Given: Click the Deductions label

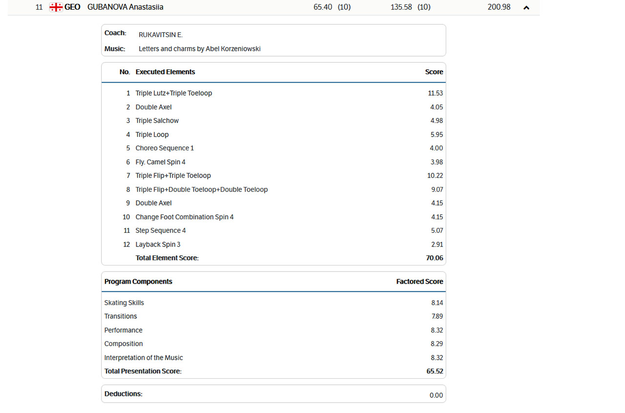Looking at the screenshot, I should 123,393.
